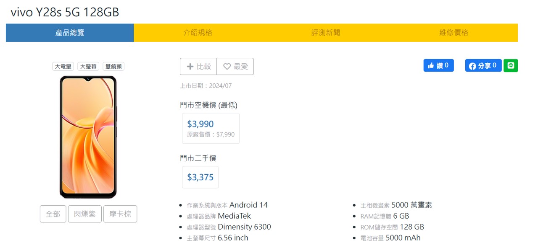Open the $3,375 second-hand price box

coord(200,177)
